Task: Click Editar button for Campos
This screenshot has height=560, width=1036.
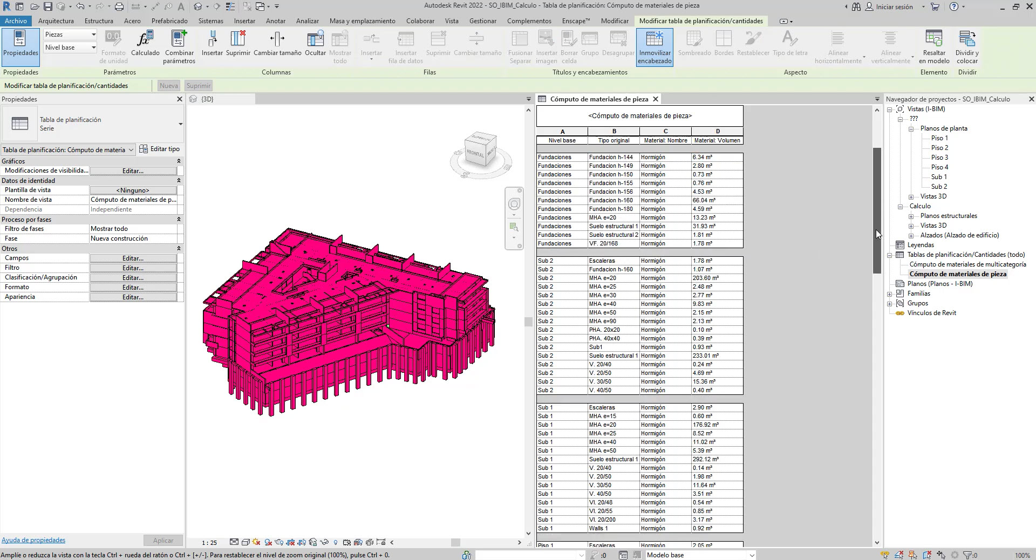Action: (x=133, y=258)
